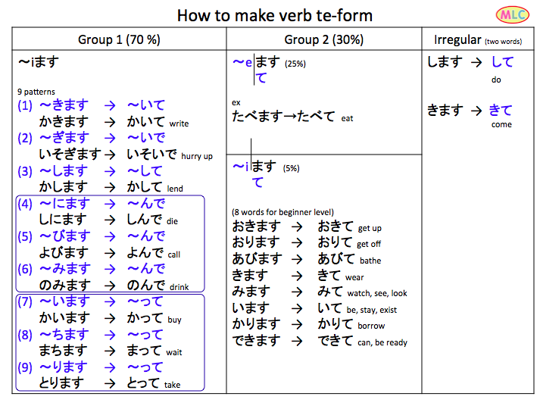Click the word 'できます'
Image resolution: width=543 pixels, height=409 pixels.
[256, 340]
